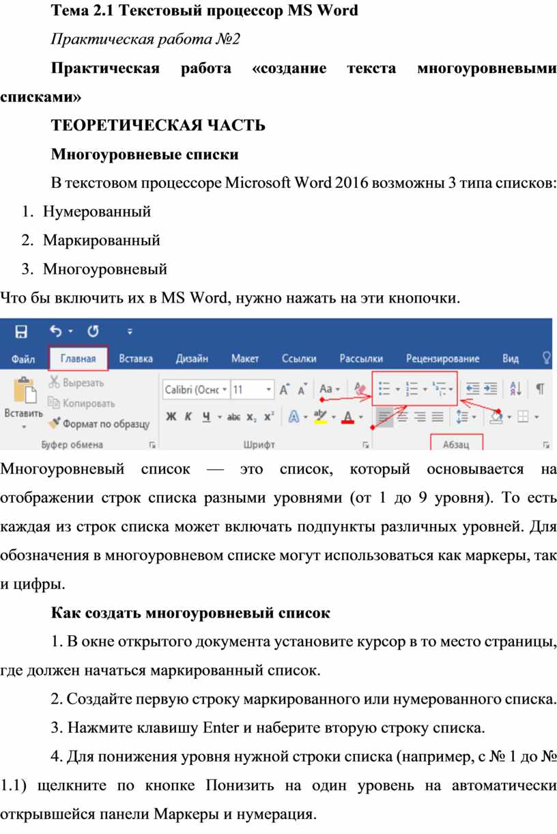Click the multilevel list icon
The width and height of the screenshot is (557, 834).
click(x=439, y=389)
